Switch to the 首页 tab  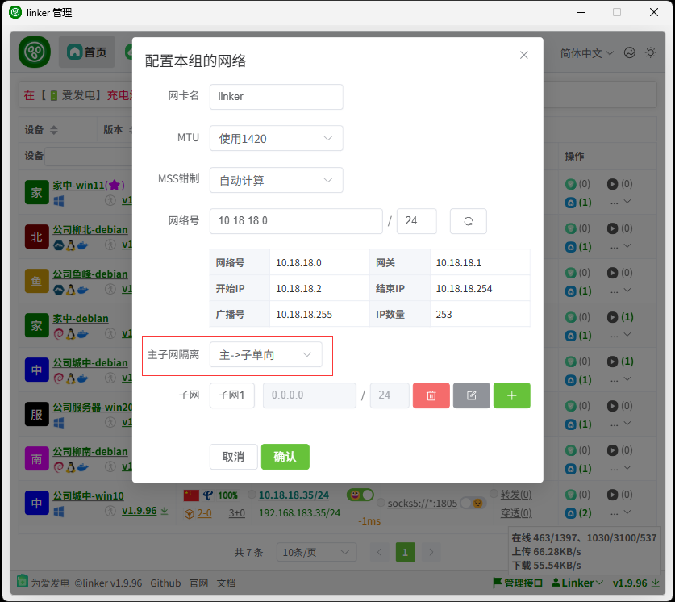pos(87,52)
